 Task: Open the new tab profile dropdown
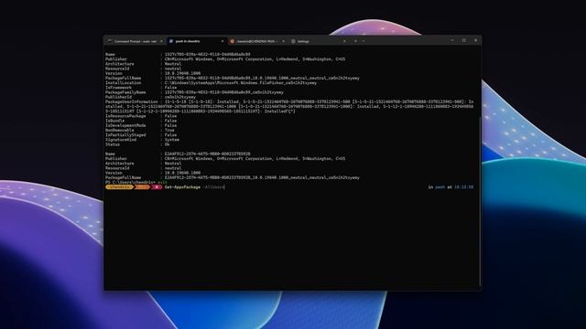tap(364, 41)
